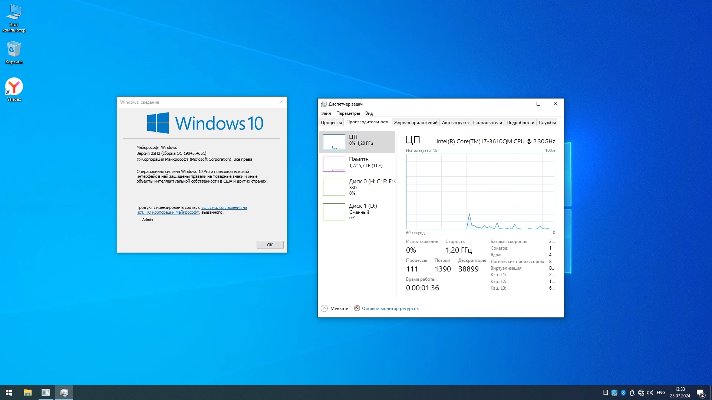Select Этот компьютер desktop icon
Viewport: 712px width, 400px height.
[x=14, y=13]
